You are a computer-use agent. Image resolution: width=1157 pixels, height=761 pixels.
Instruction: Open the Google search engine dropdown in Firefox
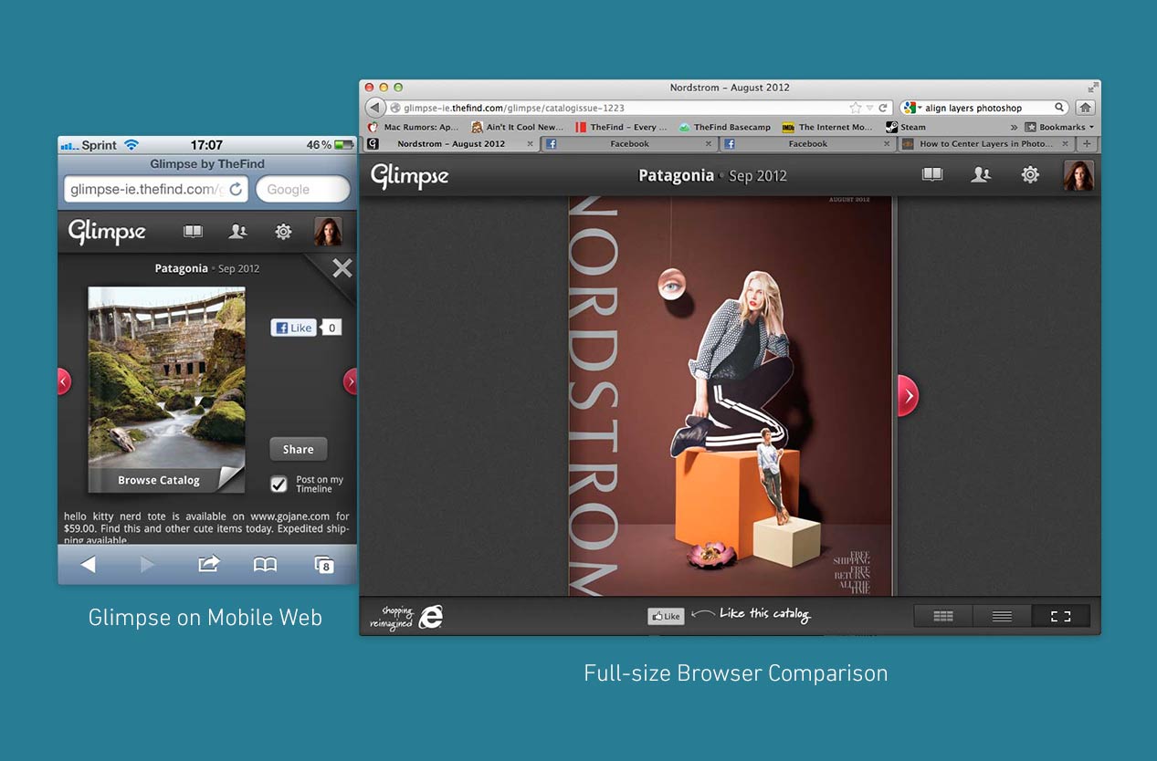click(912, 108)
